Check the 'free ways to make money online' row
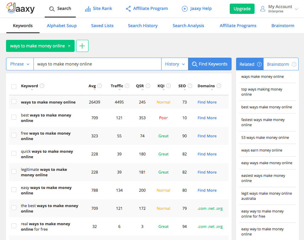The width and height of the screenshot is (304, 240). click(x=14, y=135)
